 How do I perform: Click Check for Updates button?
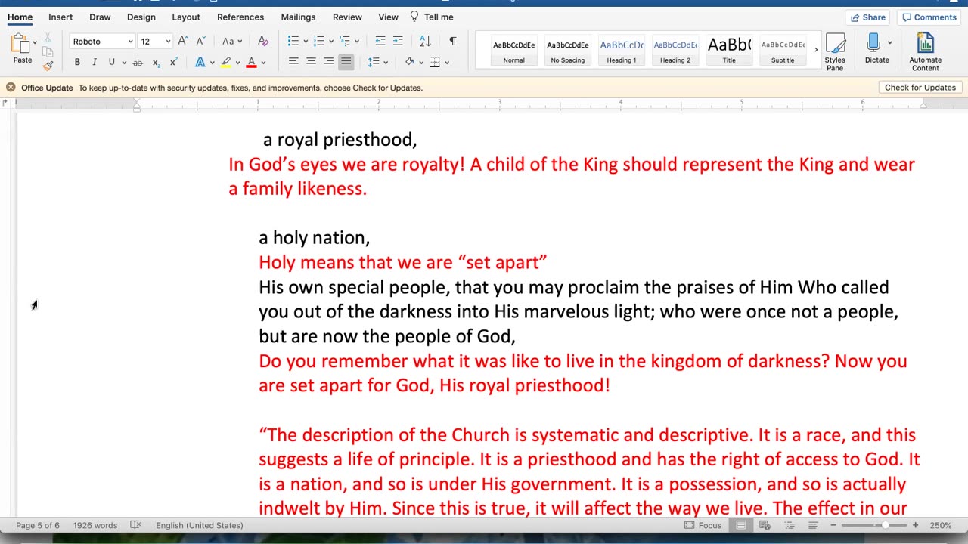pyautogui.click(x=920, y=88)
